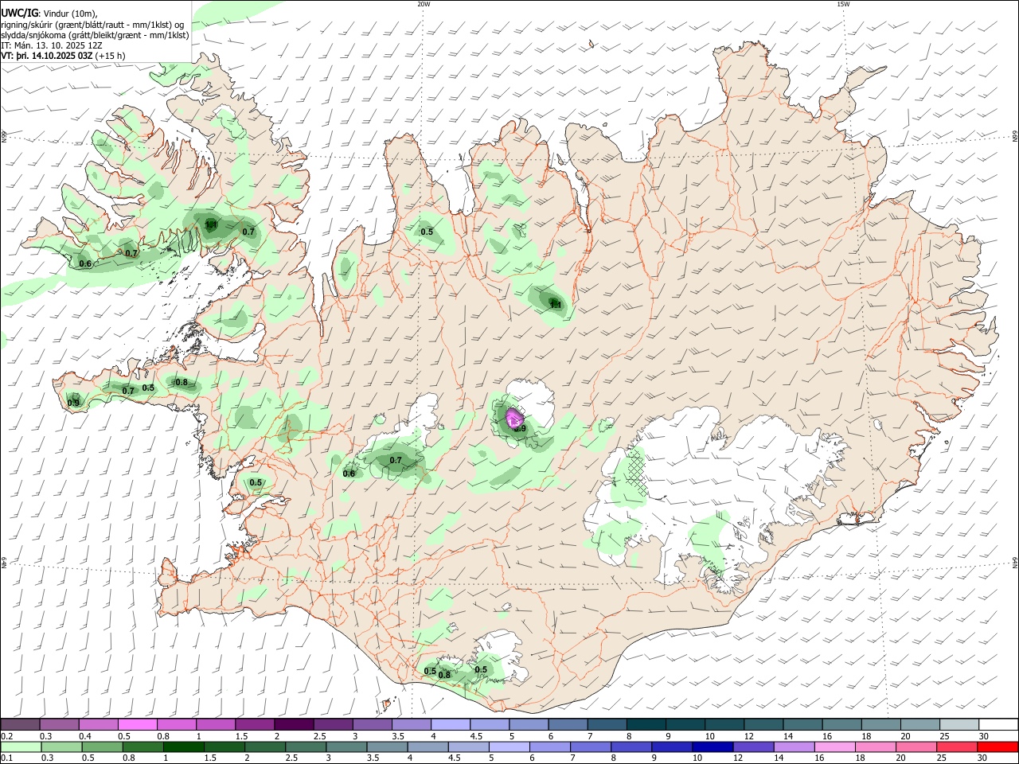Click the 0.9 value beside the purple snow patch
This screenshot has height=764, width=1019.
[521, 429]
